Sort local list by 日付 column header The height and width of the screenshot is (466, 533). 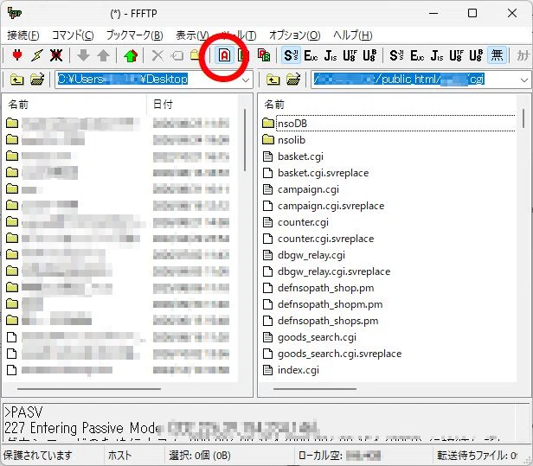click(x=192, y=105)
